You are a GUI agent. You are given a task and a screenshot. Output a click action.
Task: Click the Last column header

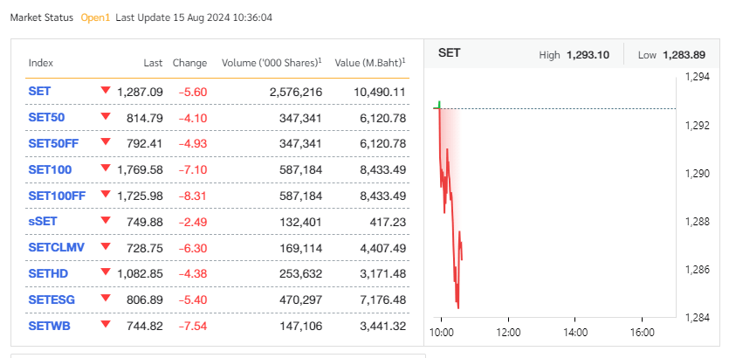tap(153, 63)
